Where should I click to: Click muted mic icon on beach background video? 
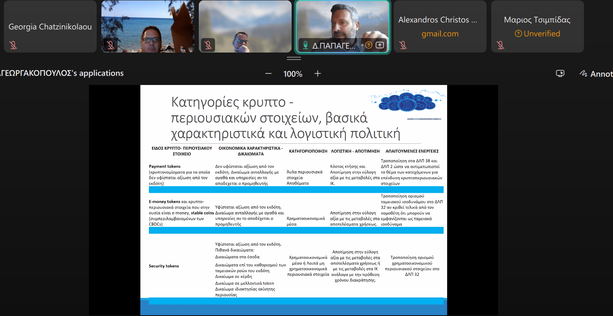tap(111, 45)
